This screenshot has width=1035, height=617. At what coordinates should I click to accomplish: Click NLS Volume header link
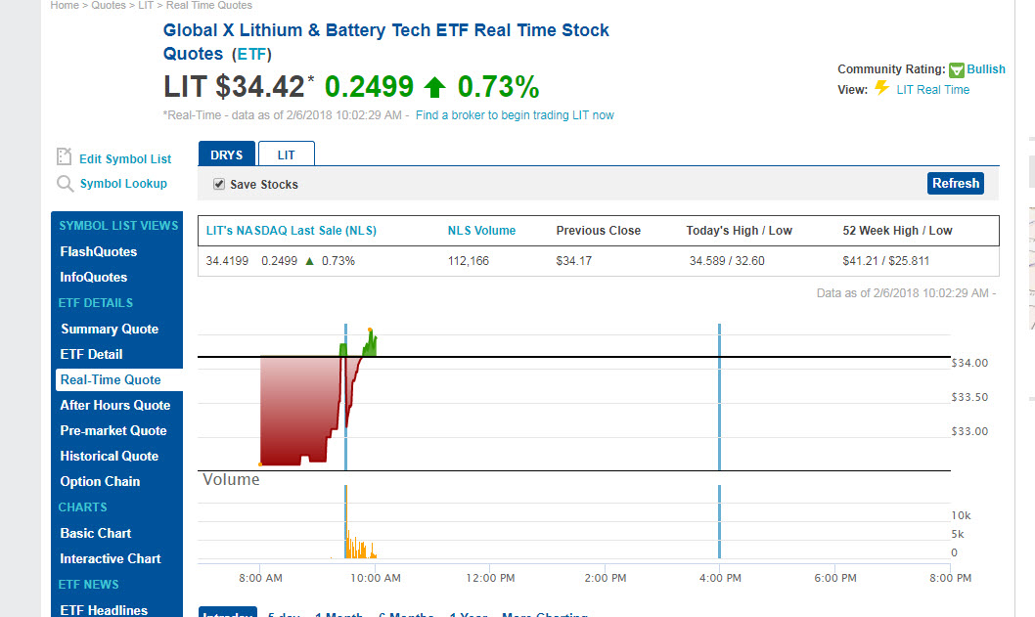481,231
